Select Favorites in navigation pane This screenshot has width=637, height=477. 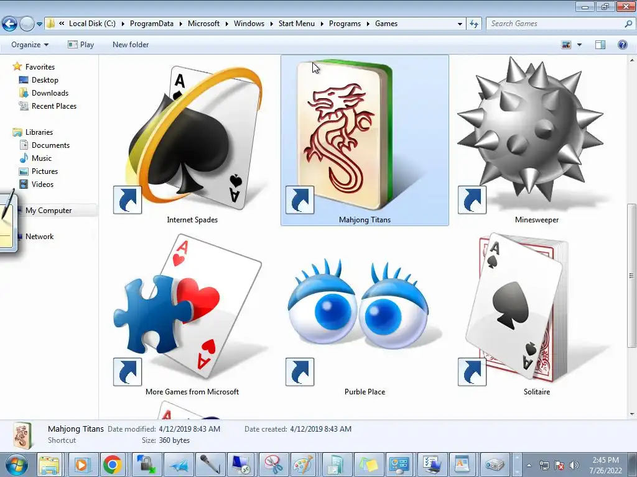click(x=40, y=66)
